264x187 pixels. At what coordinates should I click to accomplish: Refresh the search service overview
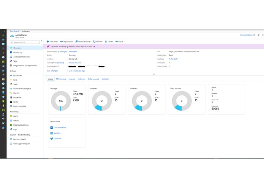(x=98, y=42)
